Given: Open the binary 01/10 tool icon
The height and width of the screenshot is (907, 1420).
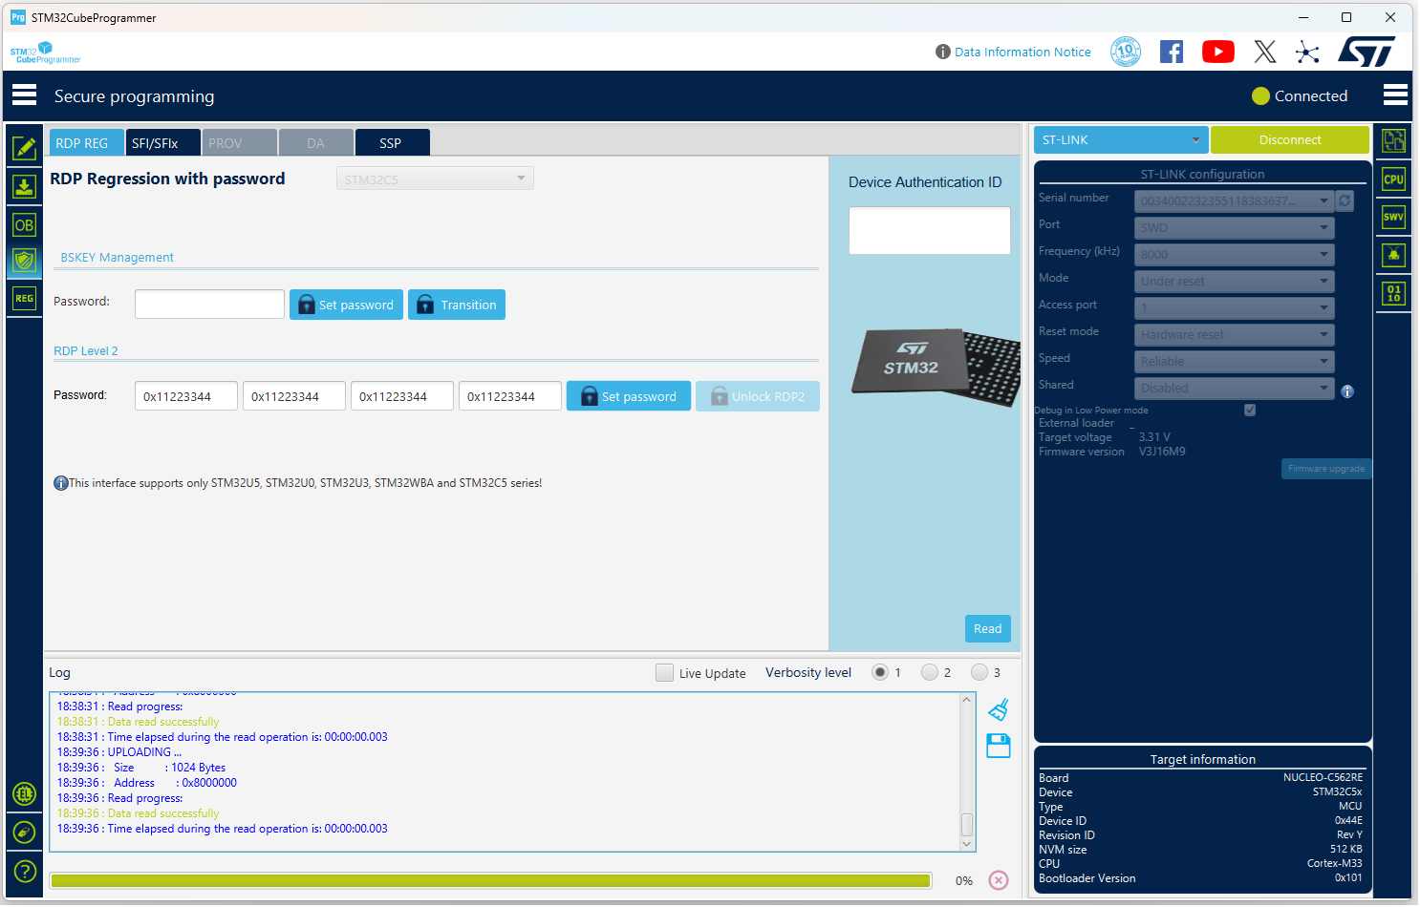Looking at the screenshot, I should (x=1394, y=293).
